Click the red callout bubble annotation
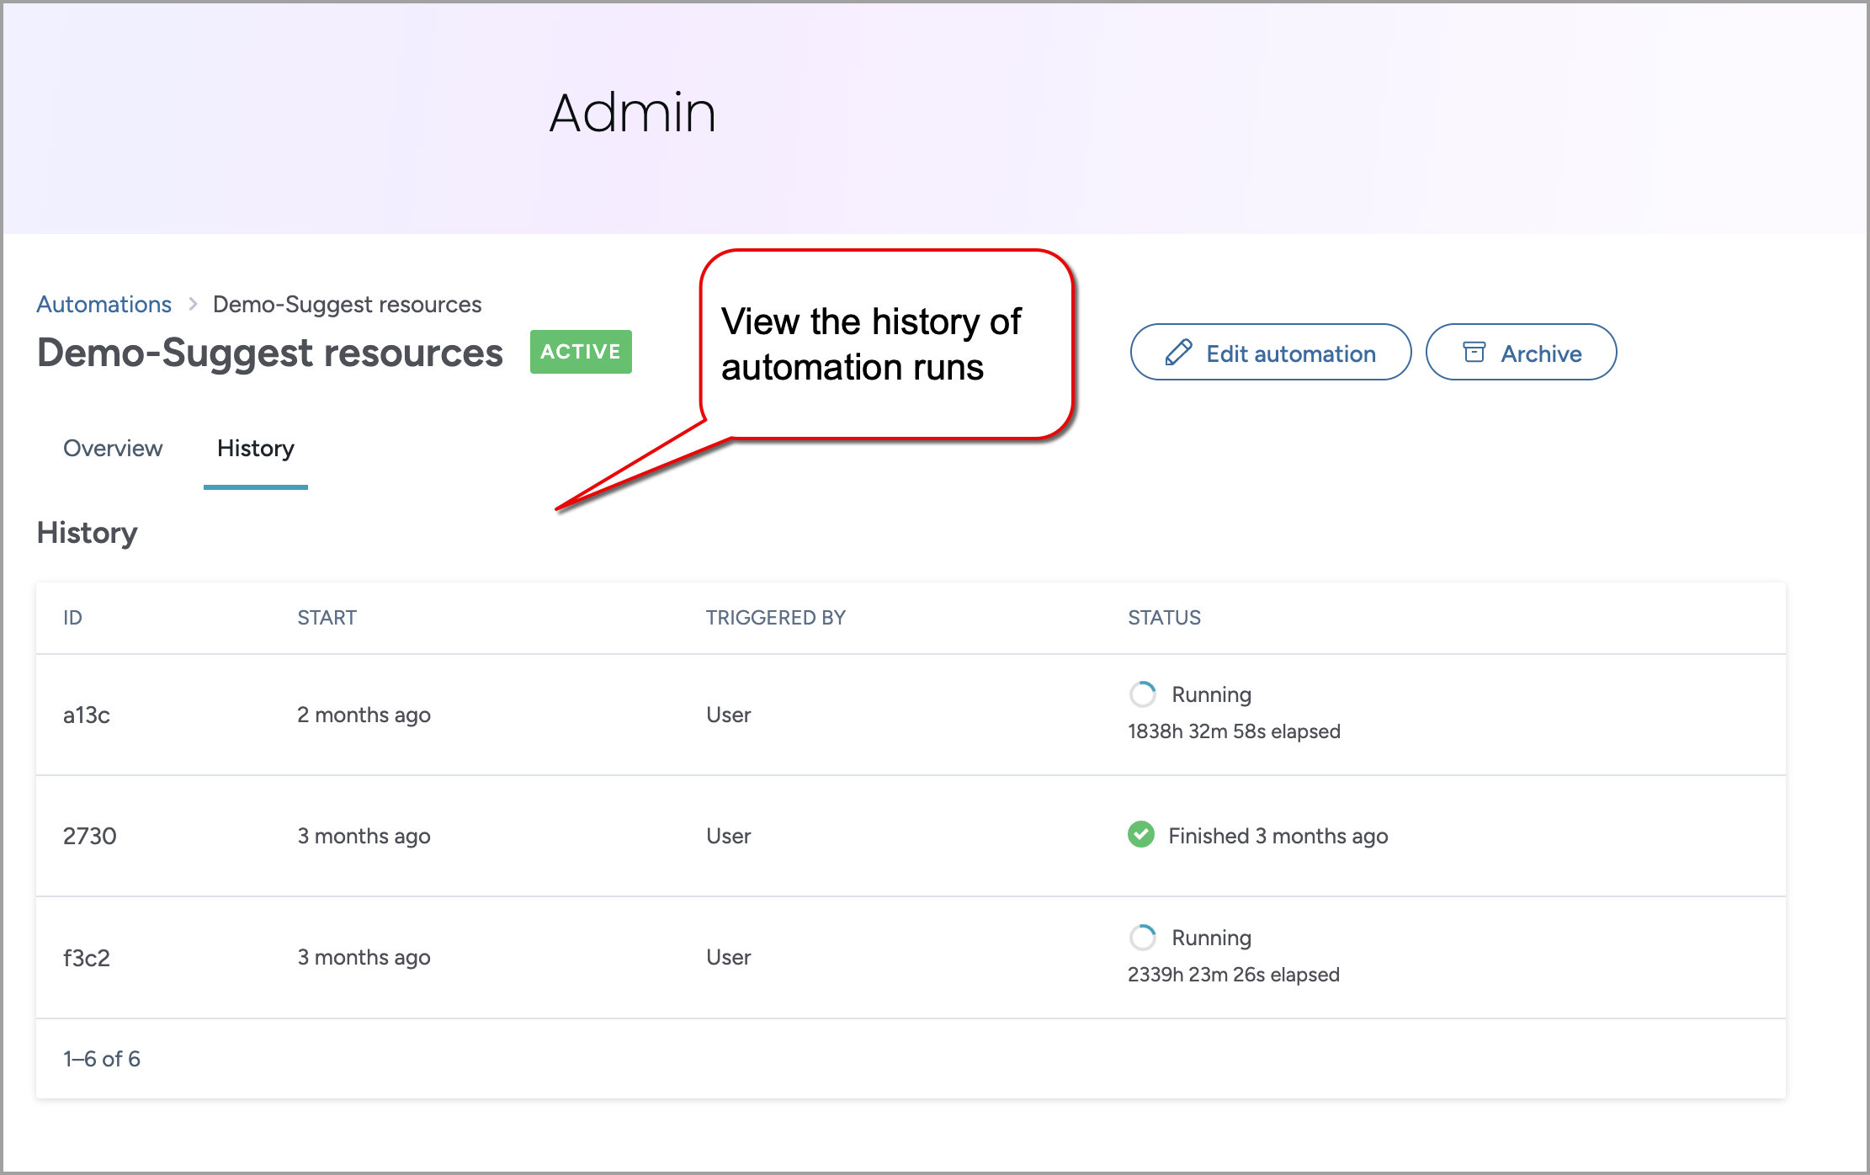 [888, 343]
